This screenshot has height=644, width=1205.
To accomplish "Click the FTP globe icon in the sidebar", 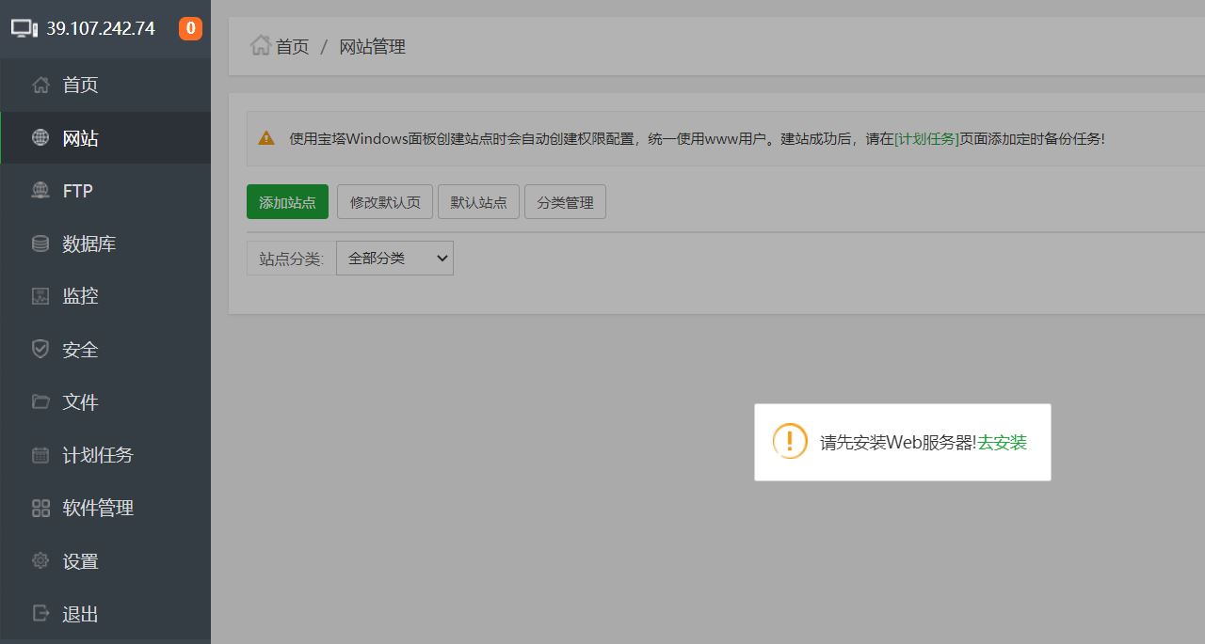I will point(40,191).
